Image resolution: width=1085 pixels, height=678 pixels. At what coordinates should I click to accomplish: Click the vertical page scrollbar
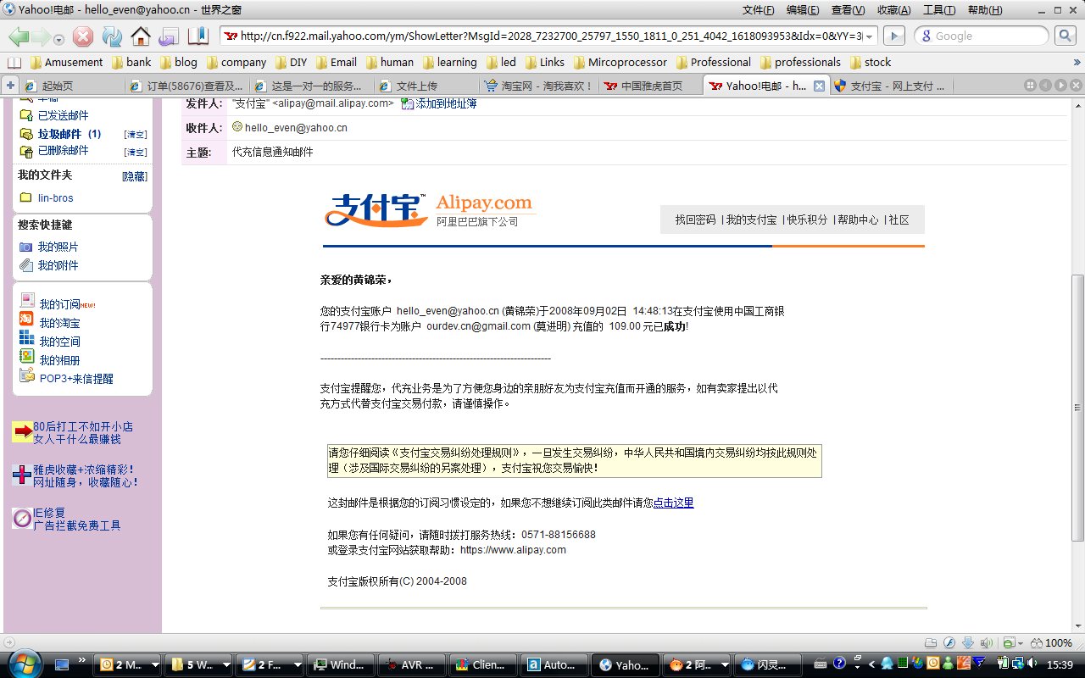pyautogui.click(x=1077, y=407)
